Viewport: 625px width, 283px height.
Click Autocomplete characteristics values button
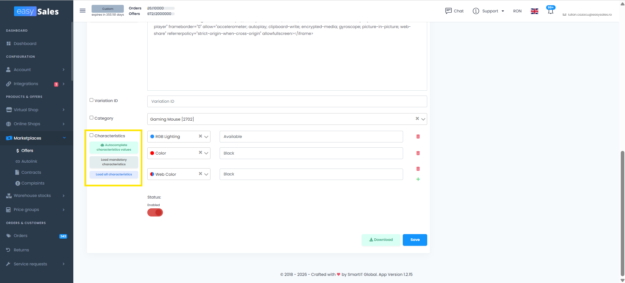[114, 147]
